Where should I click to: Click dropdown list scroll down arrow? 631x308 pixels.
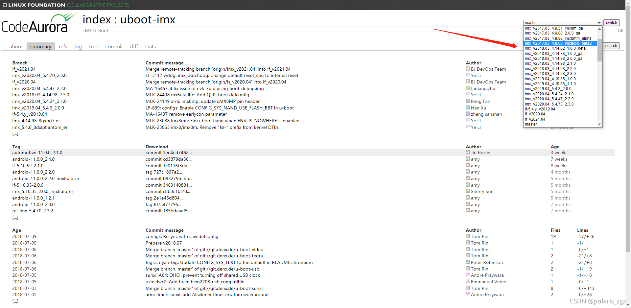599,124
